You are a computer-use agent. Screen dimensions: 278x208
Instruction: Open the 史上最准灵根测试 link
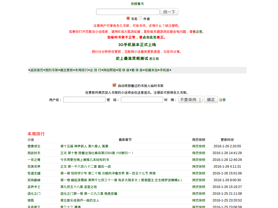pyautogui.click(x=132, y=58)
